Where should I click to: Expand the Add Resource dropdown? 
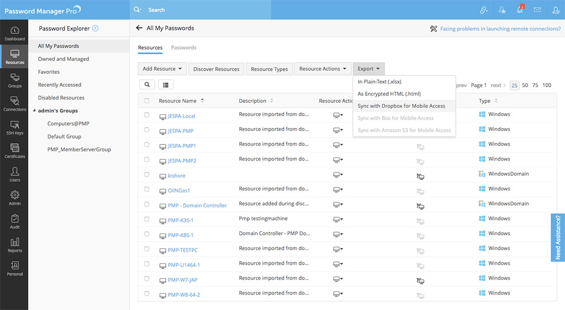point(162,69)
